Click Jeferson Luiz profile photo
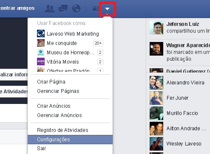 156,28
